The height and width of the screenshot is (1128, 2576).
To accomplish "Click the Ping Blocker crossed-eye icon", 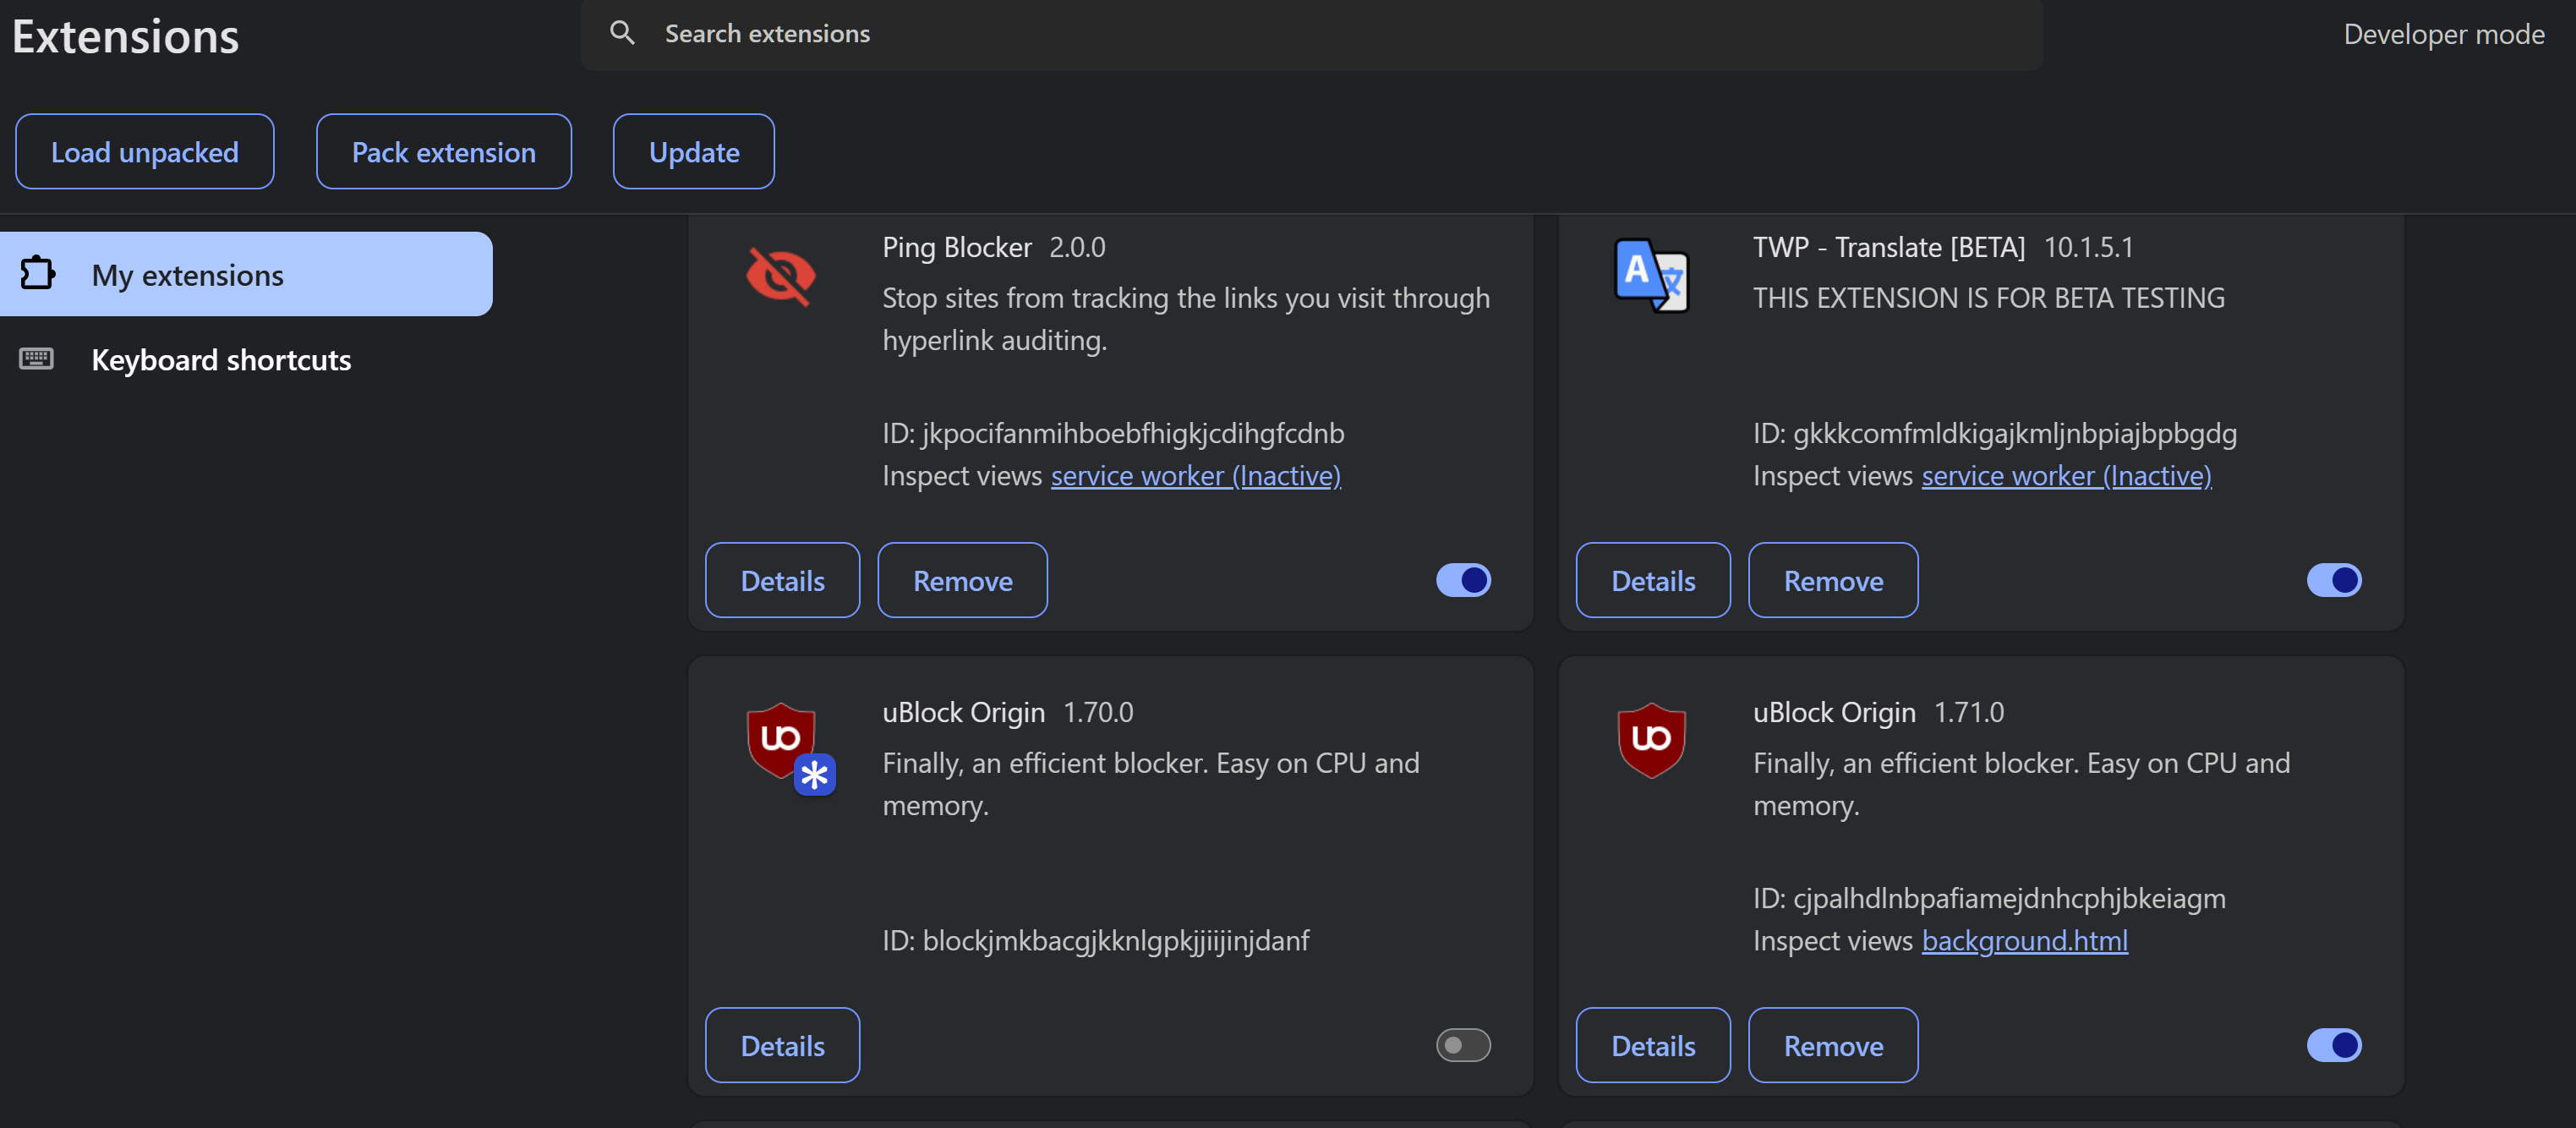I will [x=781, y=276].
